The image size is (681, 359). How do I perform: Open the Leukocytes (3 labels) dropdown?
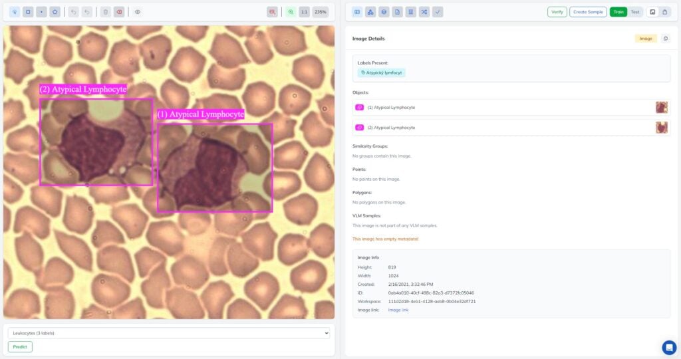tap(169, 333)
